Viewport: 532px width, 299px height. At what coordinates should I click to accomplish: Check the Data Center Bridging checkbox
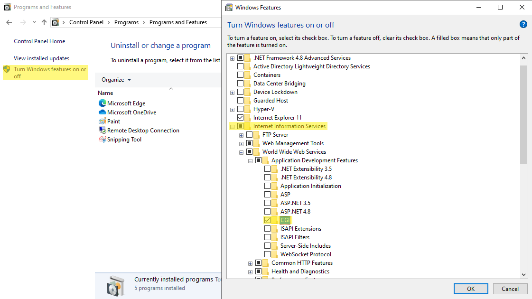click(x=240, y=84)
